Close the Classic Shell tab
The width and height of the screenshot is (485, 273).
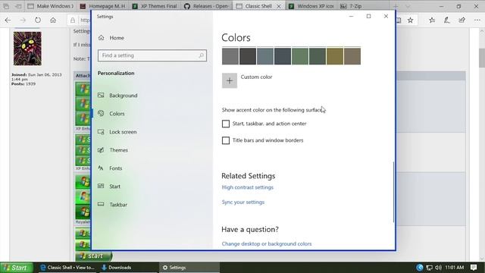pyautogui.click(x=279, y=6)
